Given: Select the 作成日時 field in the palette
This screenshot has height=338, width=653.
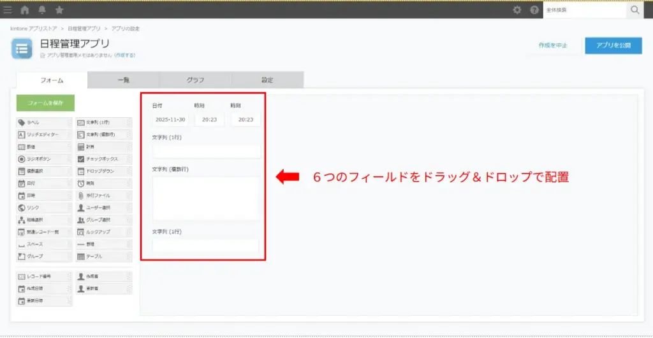Looking at the screenshot, I should click(x=44, y=288).
